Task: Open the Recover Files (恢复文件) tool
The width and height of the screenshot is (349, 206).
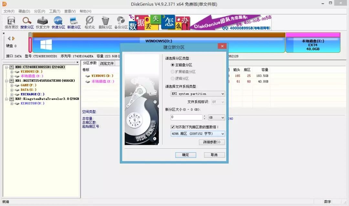Action: 43,23
